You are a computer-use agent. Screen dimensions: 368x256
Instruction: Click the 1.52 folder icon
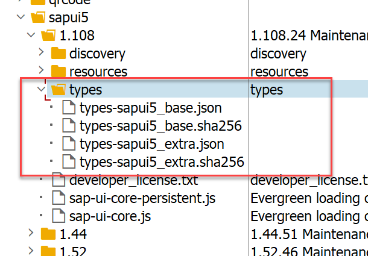[x=48, y=251]
